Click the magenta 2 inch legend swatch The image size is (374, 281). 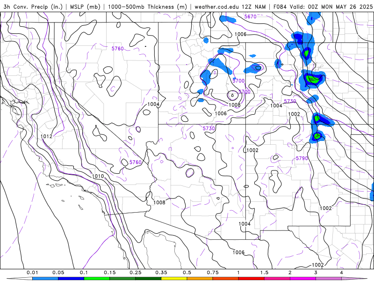pyautogui.click(x=303, y=279)
